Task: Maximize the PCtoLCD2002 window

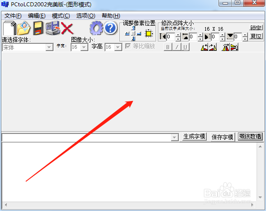Action: point(237,3)
